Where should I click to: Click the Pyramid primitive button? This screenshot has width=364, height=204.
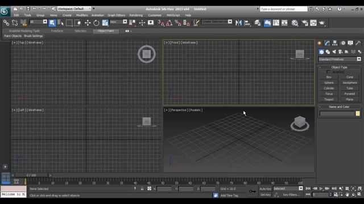click(350, 94)
